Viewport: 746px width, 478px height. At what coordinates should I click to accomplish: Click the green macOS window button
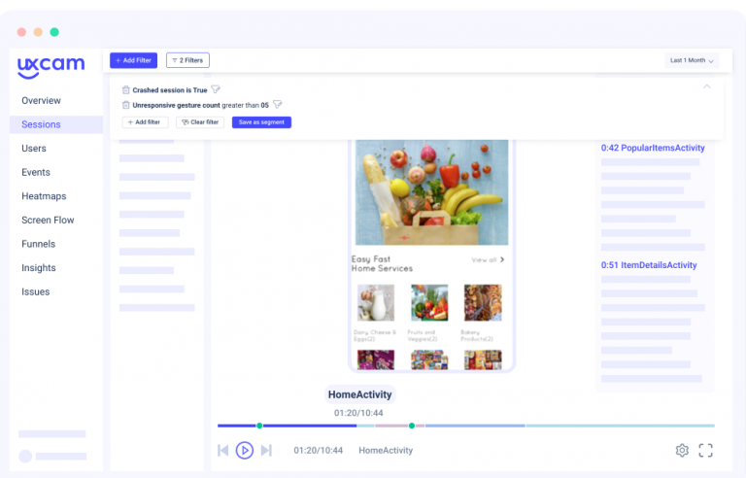54,32
